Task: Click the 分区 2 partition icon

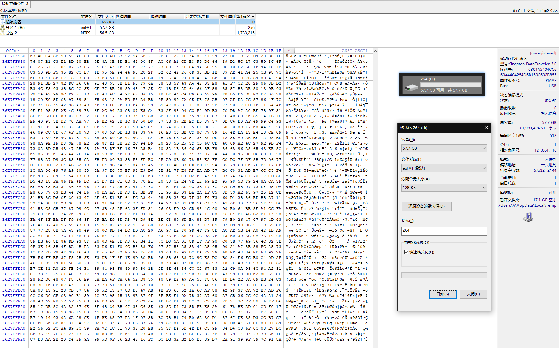Action: 3,33
